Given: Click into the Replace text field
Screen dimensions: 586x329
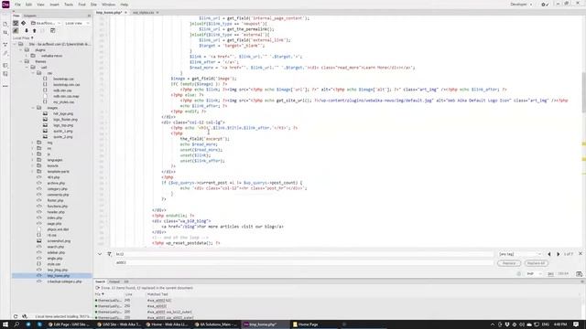Looking at the screenshot, I should coord(304,262).
